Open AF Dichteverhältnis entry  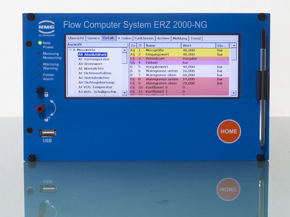pyautogui.click(x=95, y=73)
